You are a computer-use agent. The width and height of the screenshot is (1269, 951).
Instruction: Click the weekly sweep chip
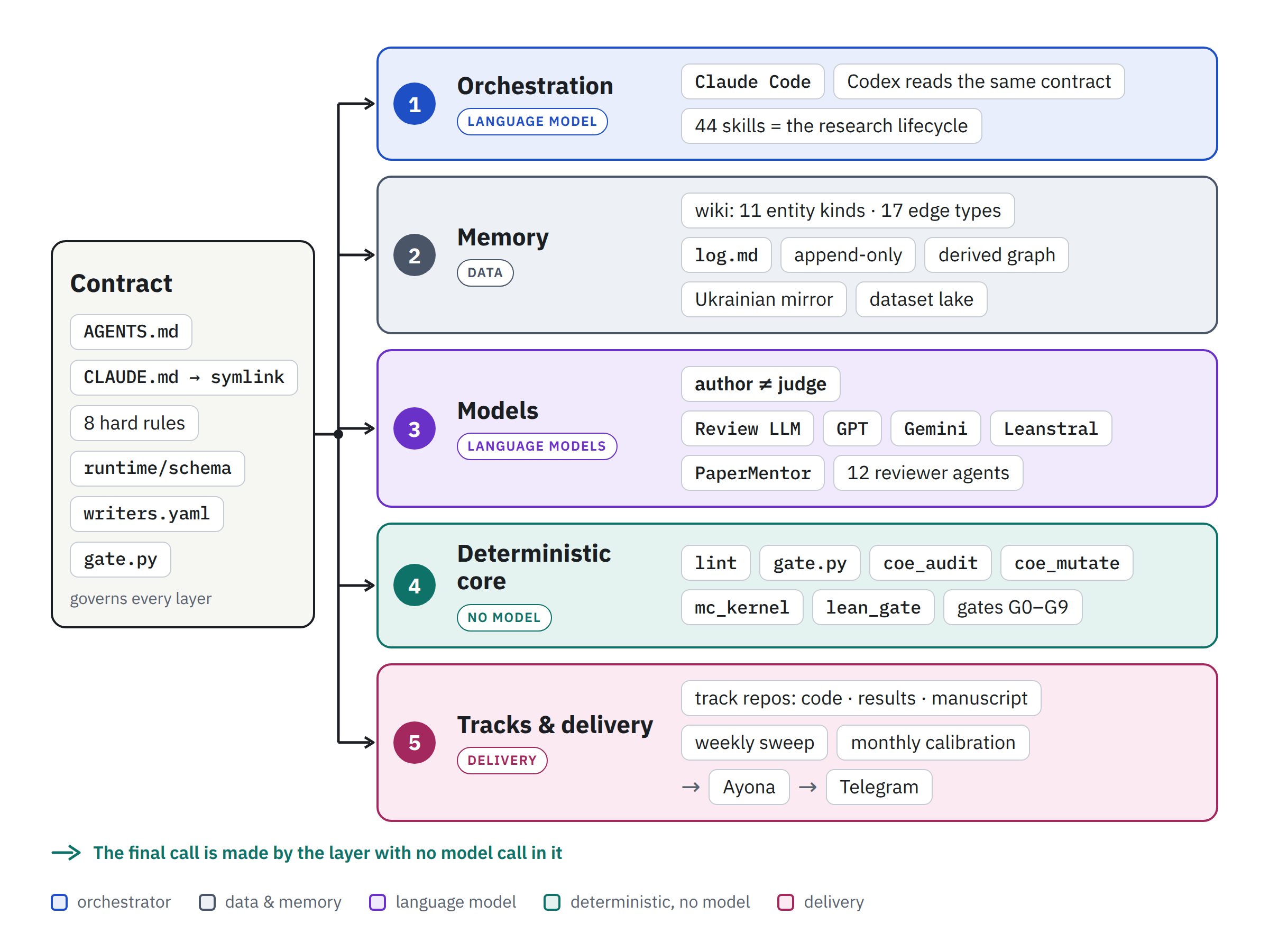pyautogui.click(x=755, y=743)
